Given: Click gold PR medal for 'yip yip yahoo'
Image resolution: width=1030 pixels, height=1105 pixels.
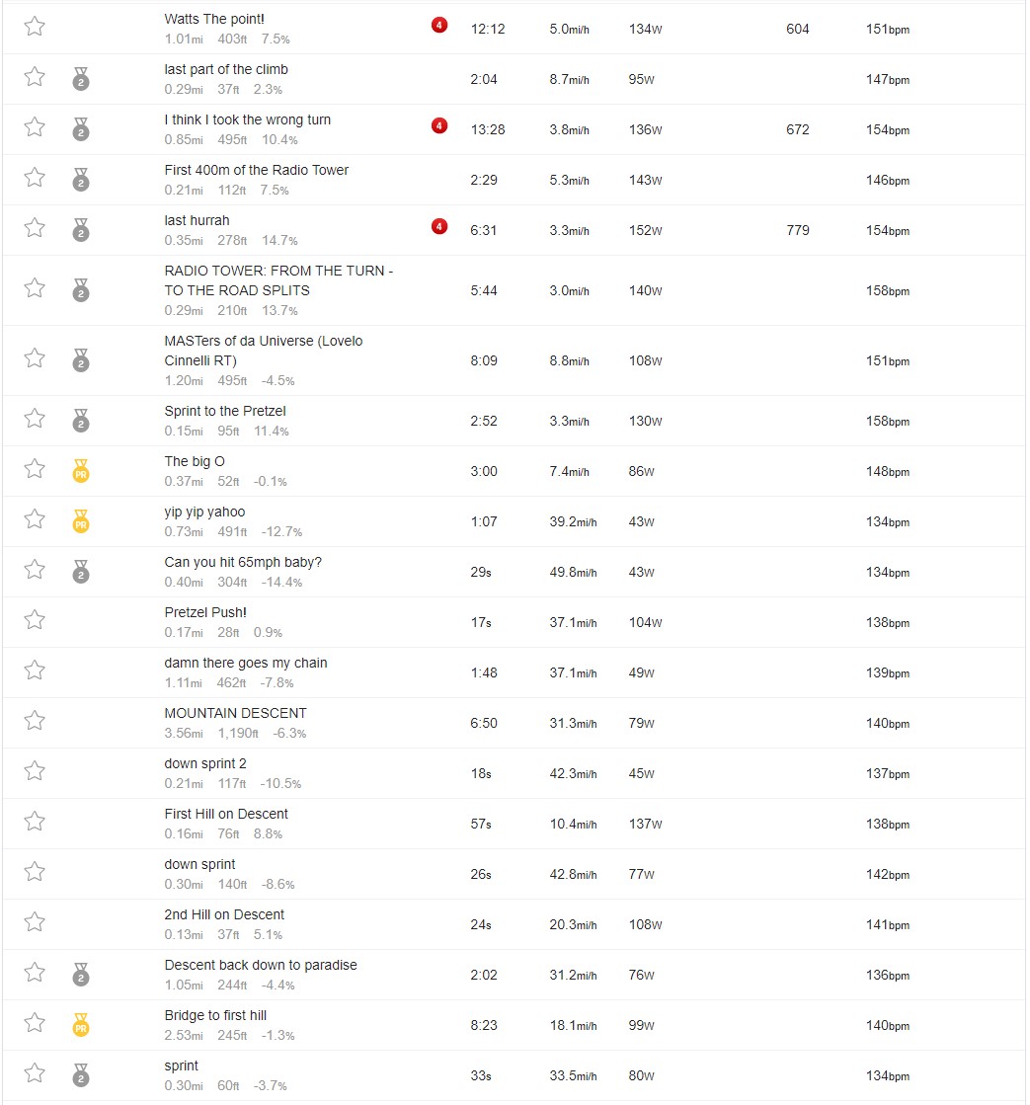Looking at the screenshot, I should pos(81,521).
